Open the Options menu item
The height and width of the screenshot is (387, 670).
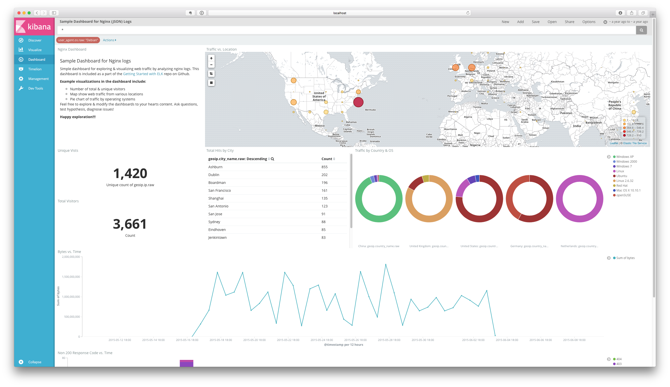[589, 22]
